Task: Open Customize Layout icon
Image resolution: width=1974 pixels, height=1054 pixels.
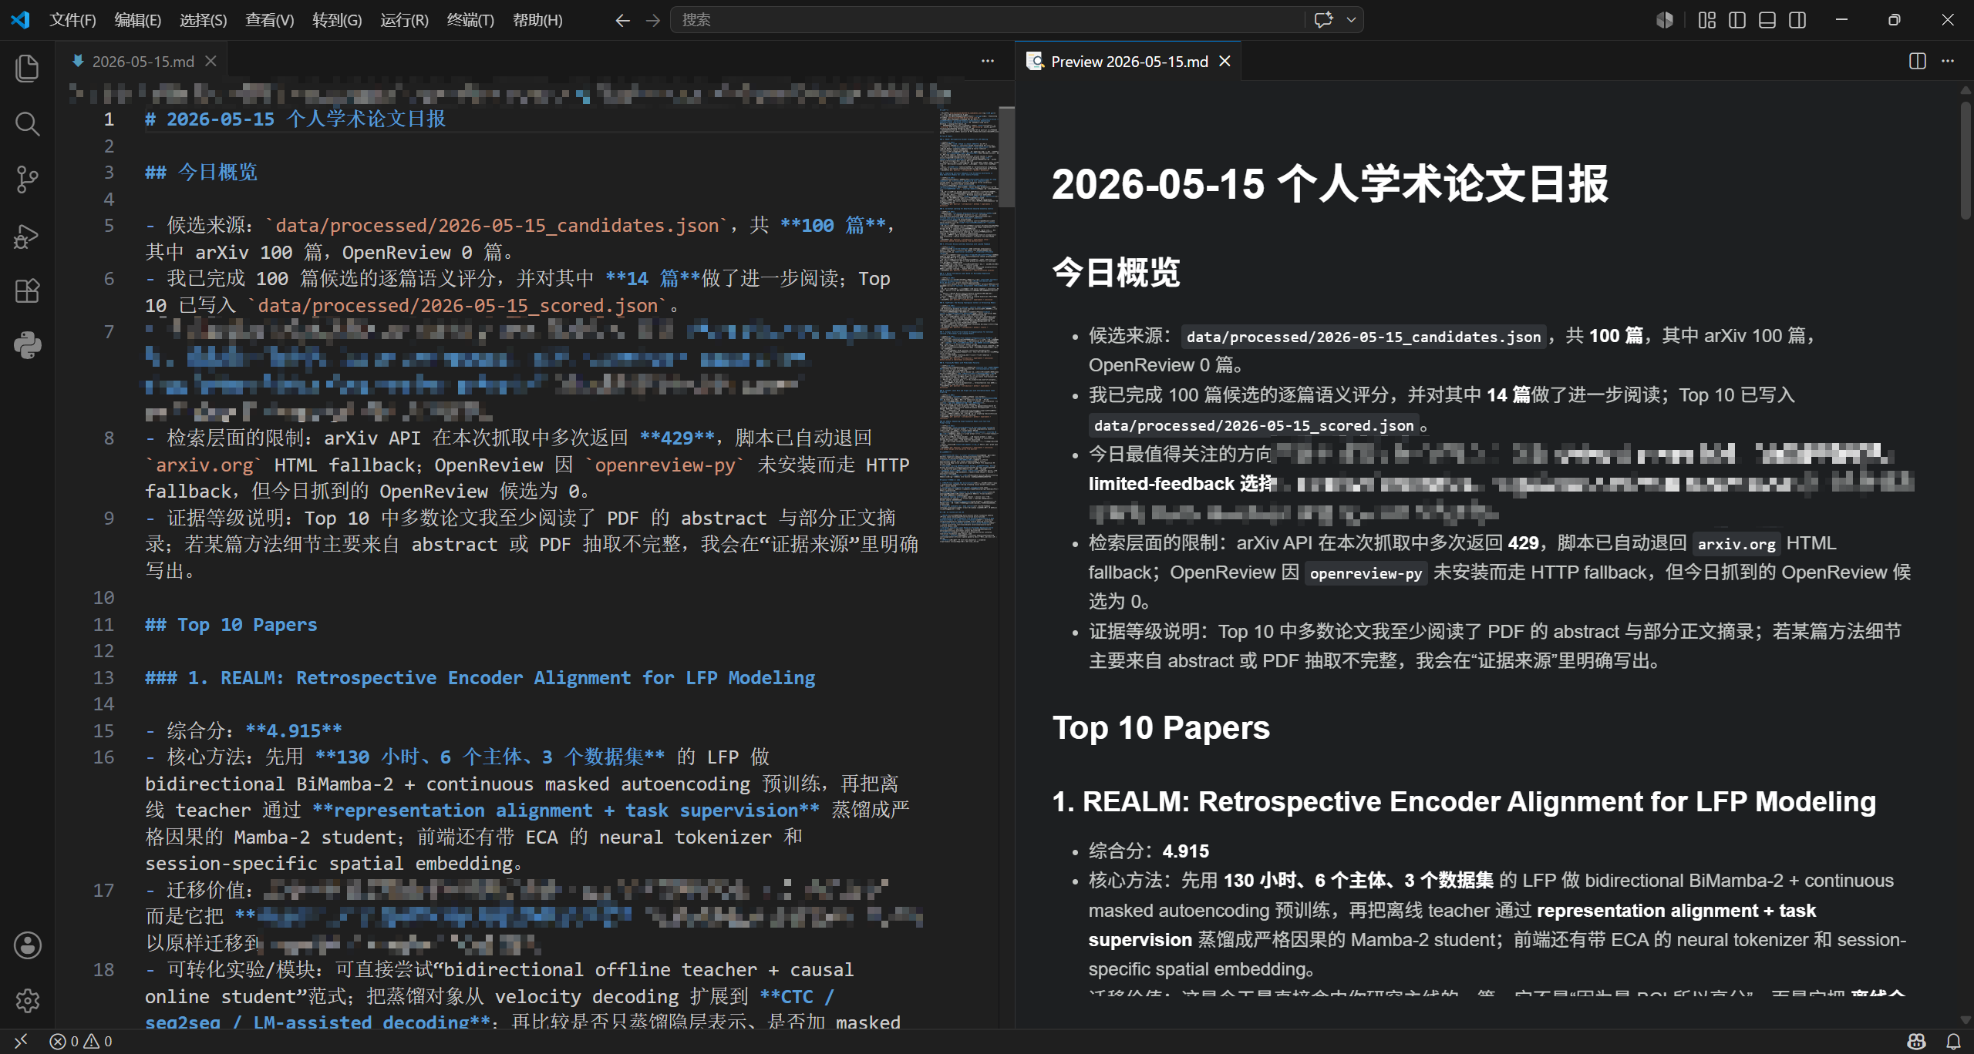Action: (x=1707, y=20)
